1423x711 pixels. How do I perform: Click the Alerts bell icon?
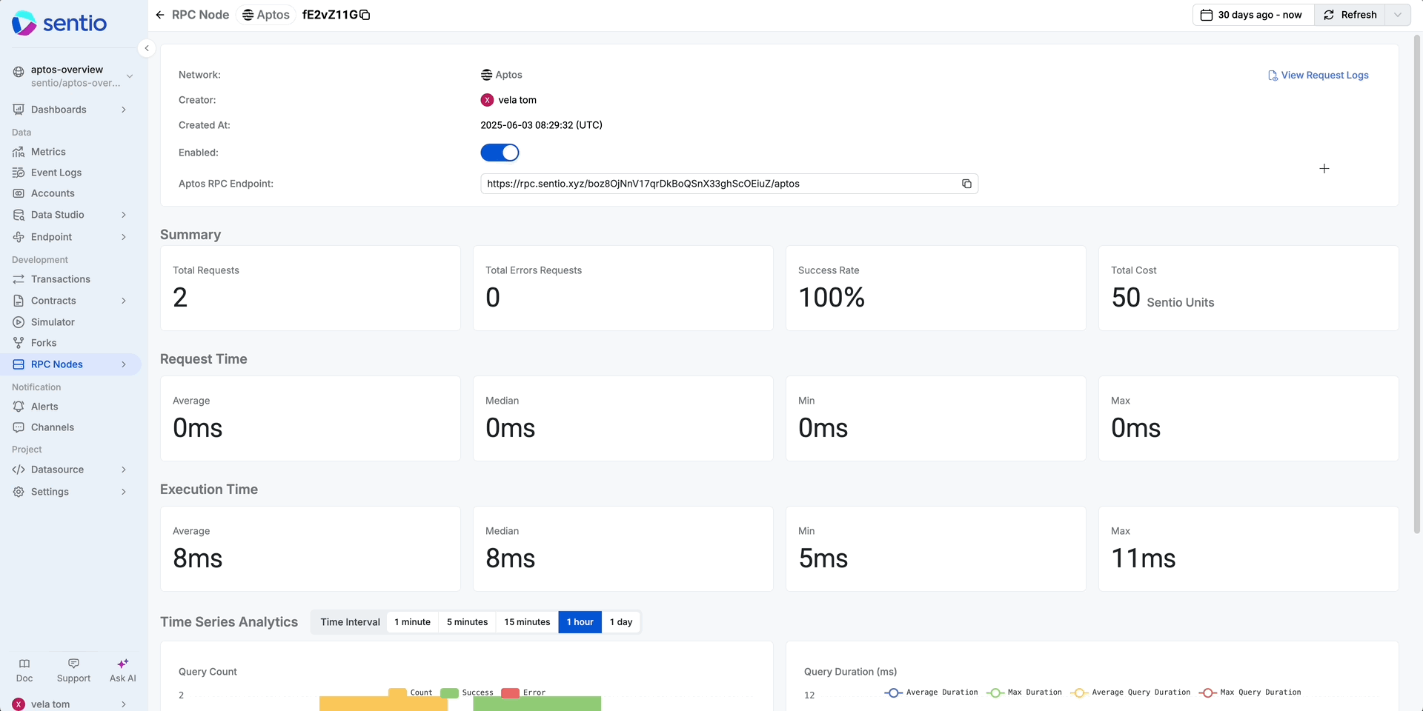click(x=19, y=407)
